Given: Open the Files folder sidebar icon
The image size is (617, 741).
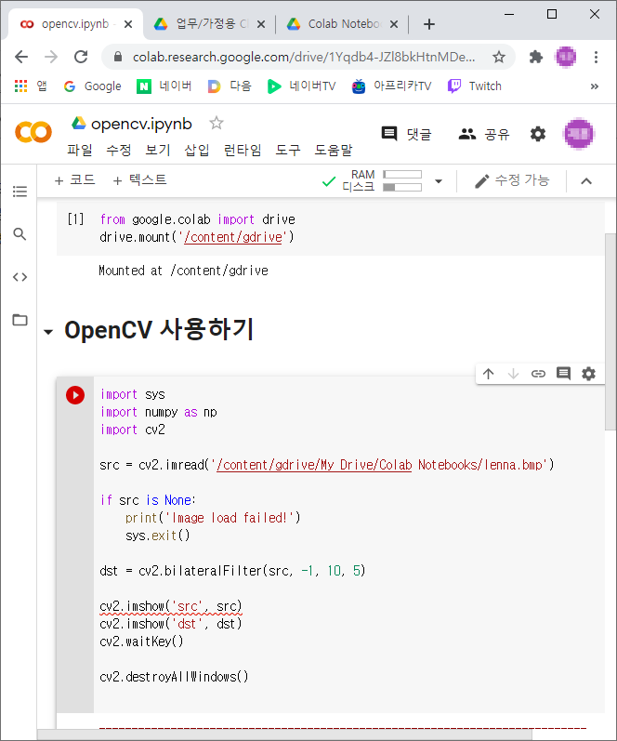Looking at the screenshot, I should coord(20,320).
